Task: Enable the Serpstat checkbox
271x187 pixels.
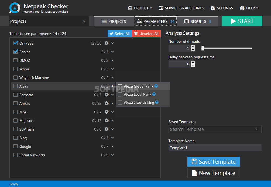Action: coord(16,95)
